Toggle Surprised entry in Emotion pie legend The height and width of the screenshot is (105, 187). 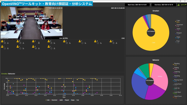[179, 25]
